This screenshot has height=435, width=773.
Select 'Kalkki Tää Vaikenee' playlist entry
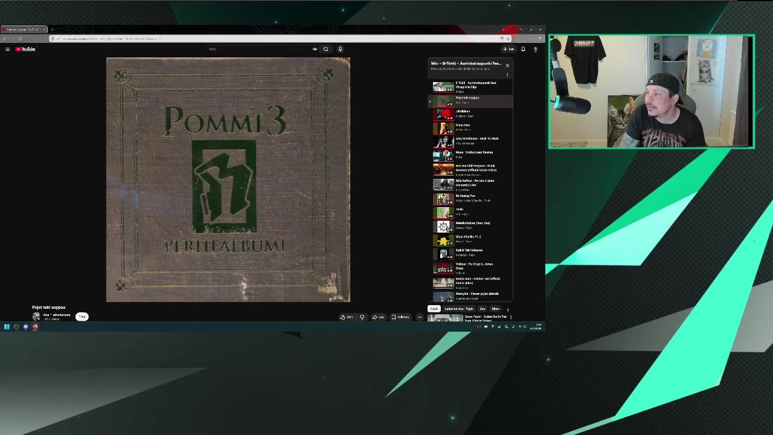coord(471,253)
